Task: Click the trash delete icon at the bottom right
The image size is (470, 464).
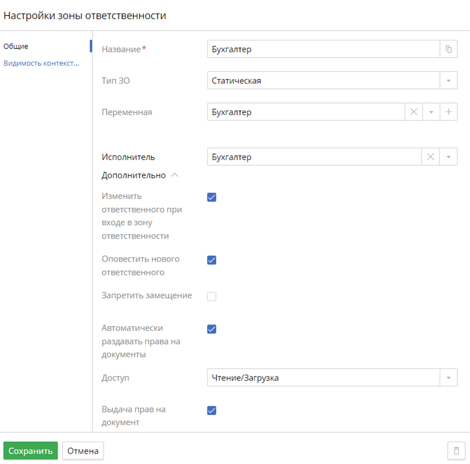Action: tap(456, 451)
